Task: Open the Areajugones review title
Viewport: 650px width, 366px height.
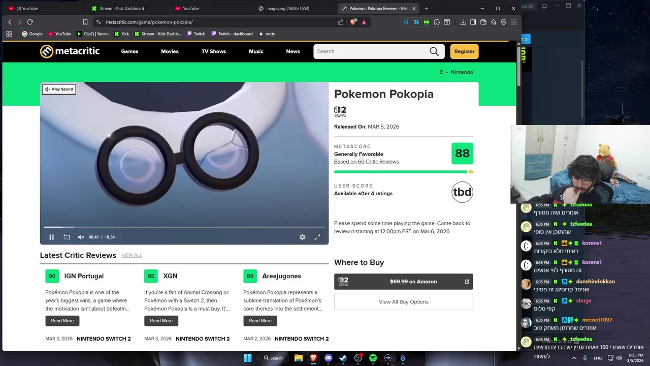Action: click(x=282, y=276)
